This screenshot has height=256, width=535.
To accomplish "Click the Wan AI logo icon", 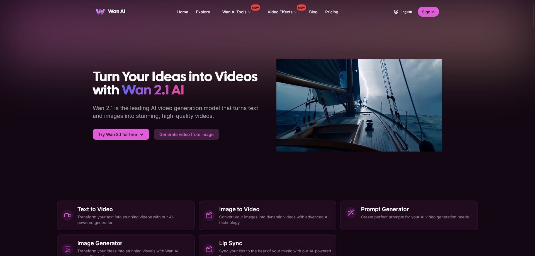I will (100, 11).
